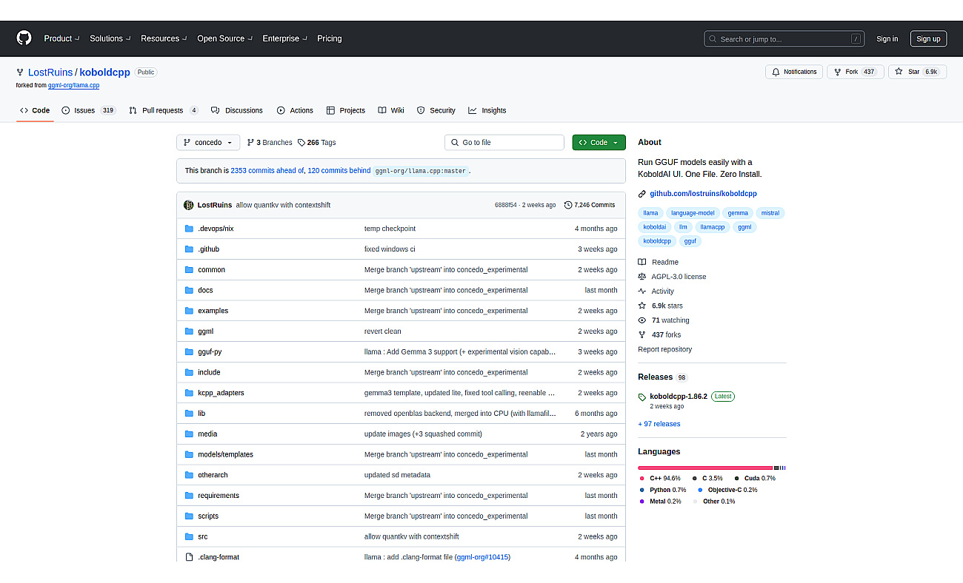Screen dimensions: 963x583
Task: Switch to the Issues tab
Action: (89, 110)
